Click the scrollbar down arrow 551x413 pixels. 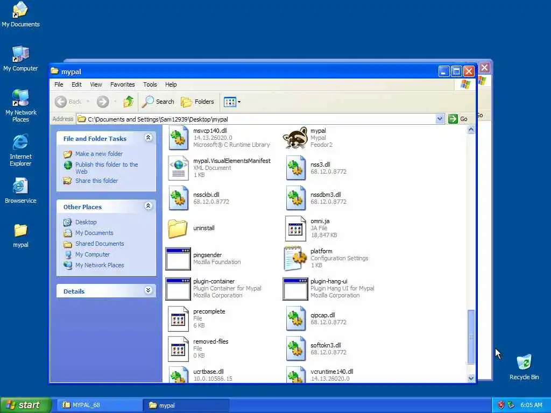(x=471, y=378)
